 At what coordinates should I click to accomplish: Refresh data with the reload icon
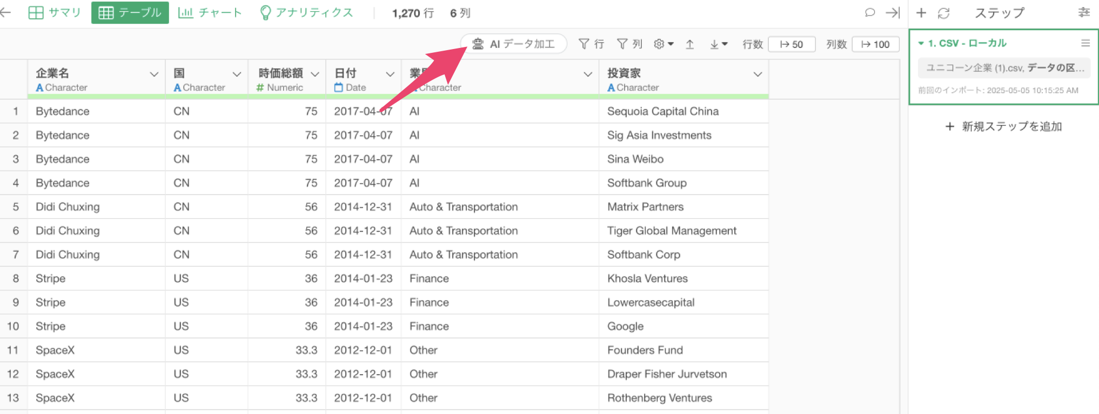click(x=944, y=12)
